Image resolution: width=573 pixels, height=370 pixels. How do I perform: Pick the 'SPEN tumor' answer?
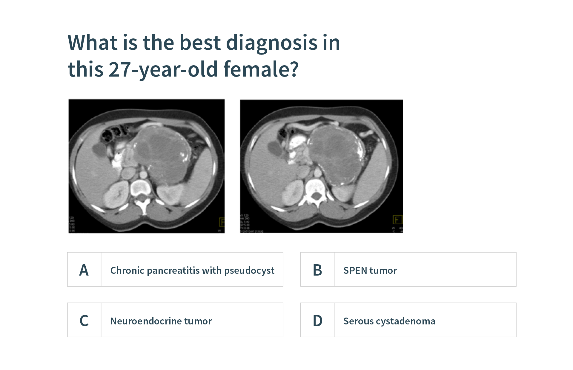click(x=370, y=270)
